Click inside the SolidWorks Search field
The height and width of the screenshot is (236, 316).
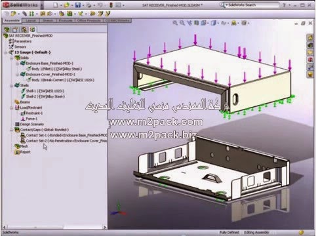click(254, 5)
